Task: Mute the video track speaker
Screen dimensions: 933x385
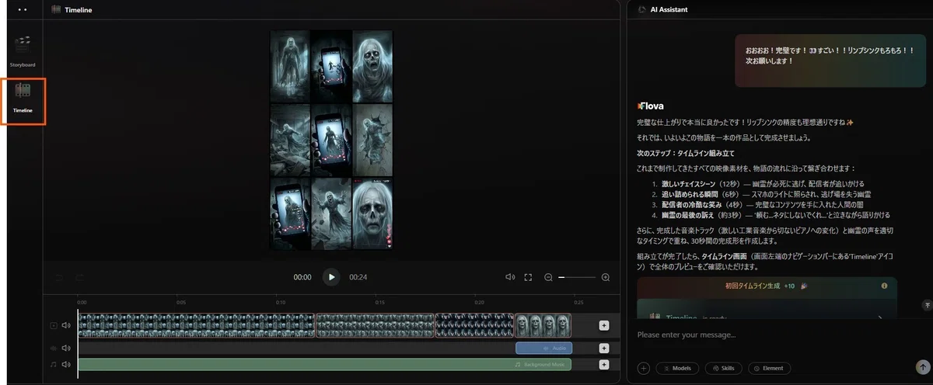Action: pos(66,326)
